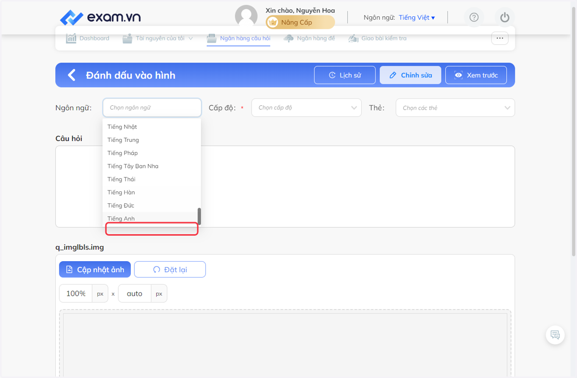Click the Dashboard chart icon

click(x=71, y=38)
